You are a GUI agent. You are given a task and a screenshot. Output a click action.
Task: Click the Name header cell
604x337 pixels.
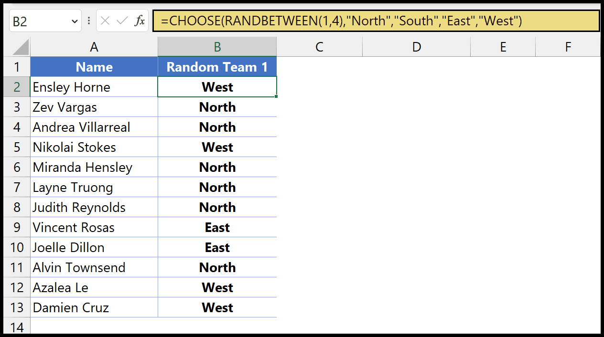[94, 67]
